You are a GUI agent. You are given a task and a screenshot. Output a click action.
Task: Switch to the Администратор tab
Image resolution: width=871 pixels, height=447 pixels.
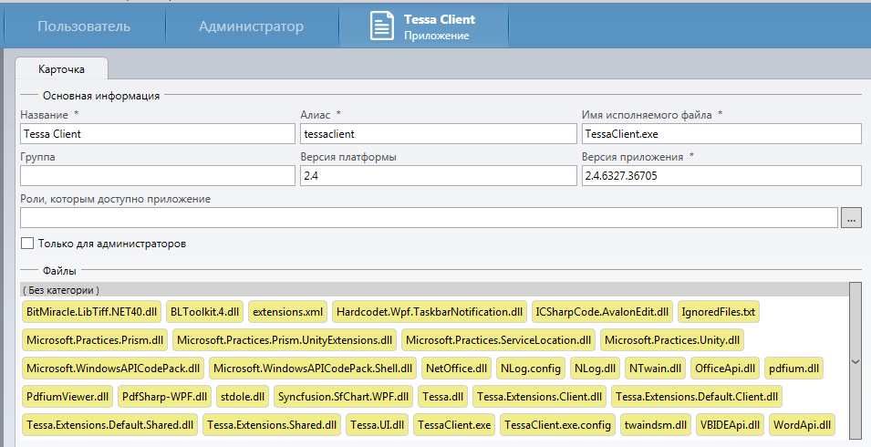[251, 26]
